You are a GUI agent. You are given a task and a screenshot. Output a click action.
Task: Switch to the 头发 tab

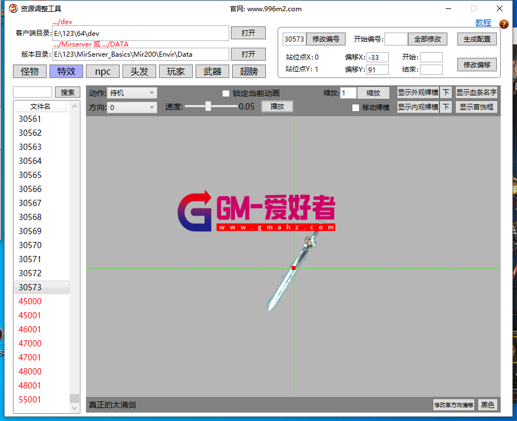139,71
